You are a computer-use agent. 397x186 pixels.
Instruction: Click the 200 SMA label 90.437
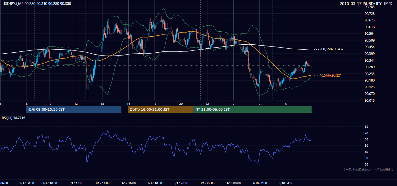(x=328, y=49)
